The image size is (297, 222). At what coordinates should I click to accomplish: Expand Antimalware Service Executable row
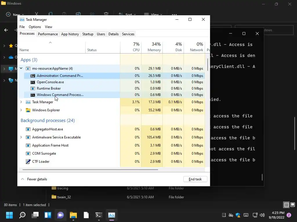click(x=21, y=137)
